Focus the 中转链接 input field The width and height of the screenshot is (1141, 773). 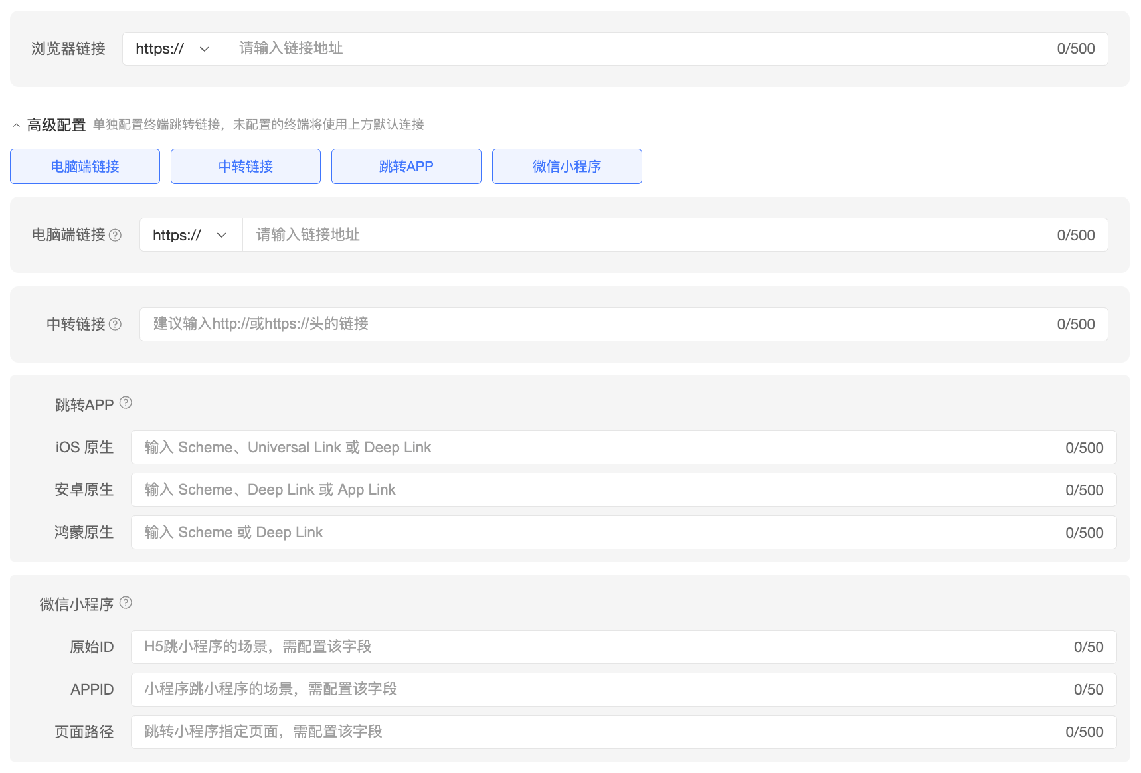click(624, 324)
